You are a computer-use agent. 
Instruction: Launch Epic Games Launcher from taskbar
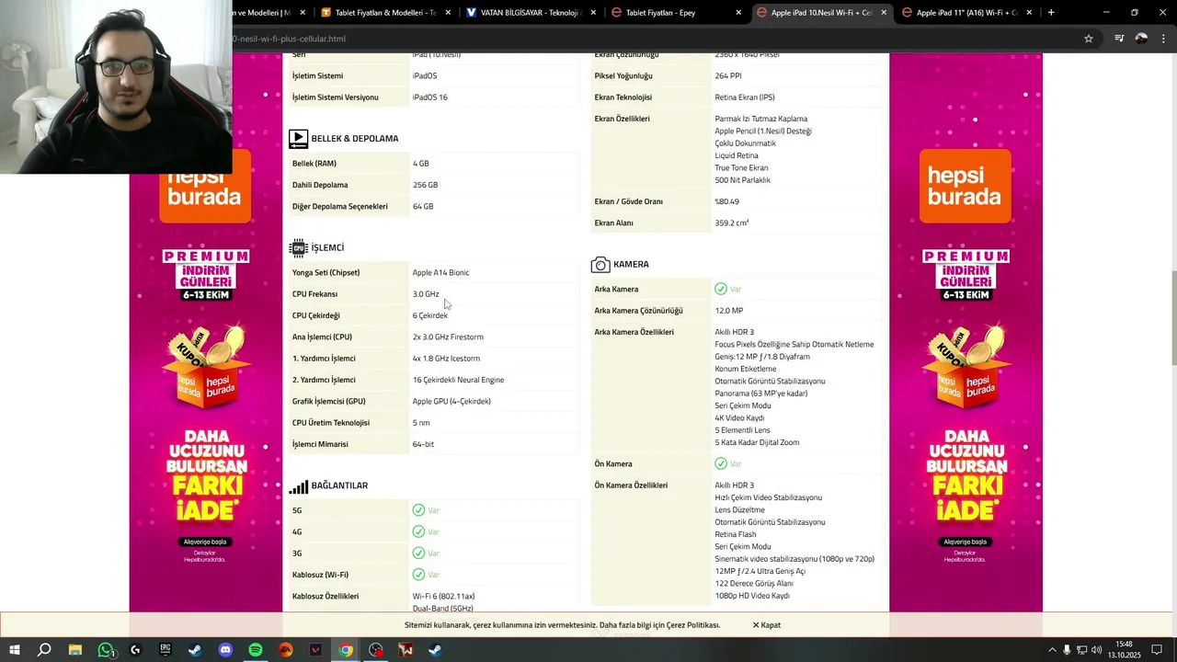166,650
